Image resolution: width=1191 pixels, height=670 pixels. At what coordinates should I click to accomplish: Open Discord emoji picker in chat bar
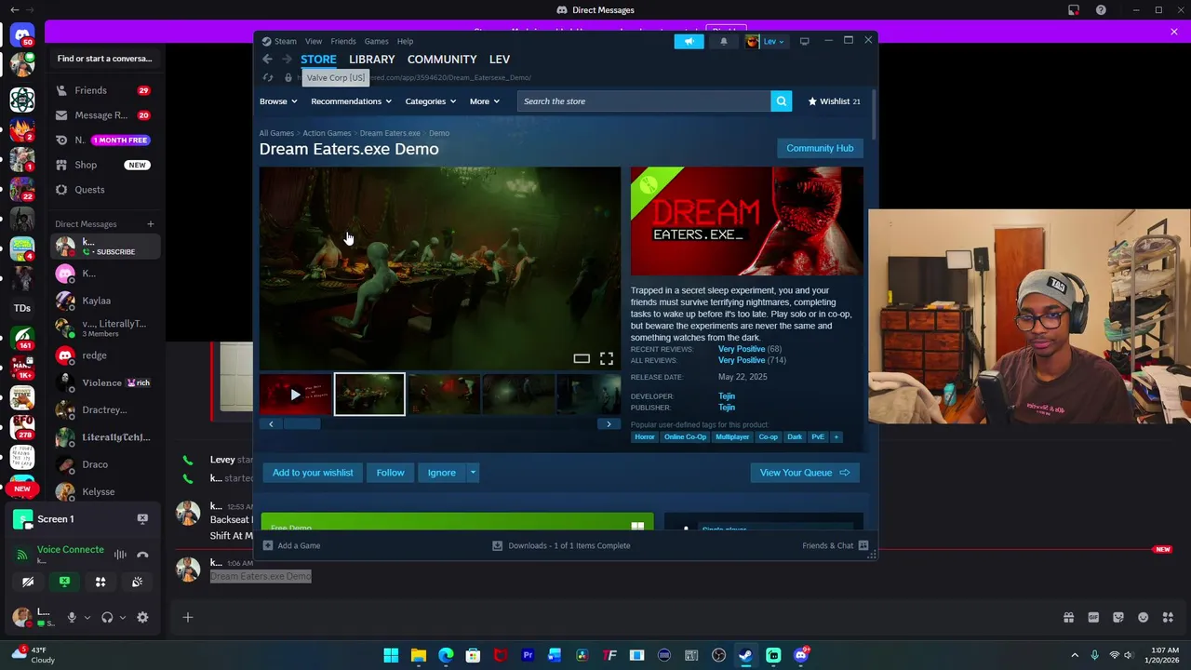[x=1143, y=617]
